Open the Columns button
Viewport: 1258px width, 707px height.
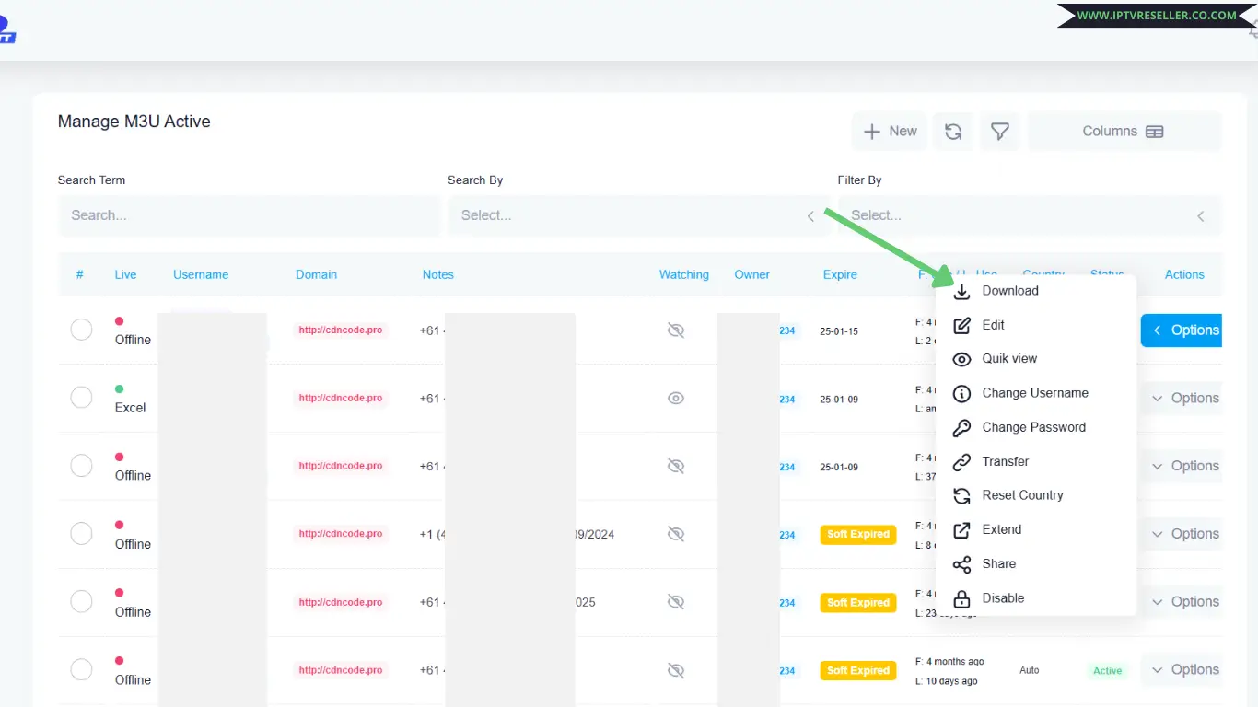coord(1124,132)
